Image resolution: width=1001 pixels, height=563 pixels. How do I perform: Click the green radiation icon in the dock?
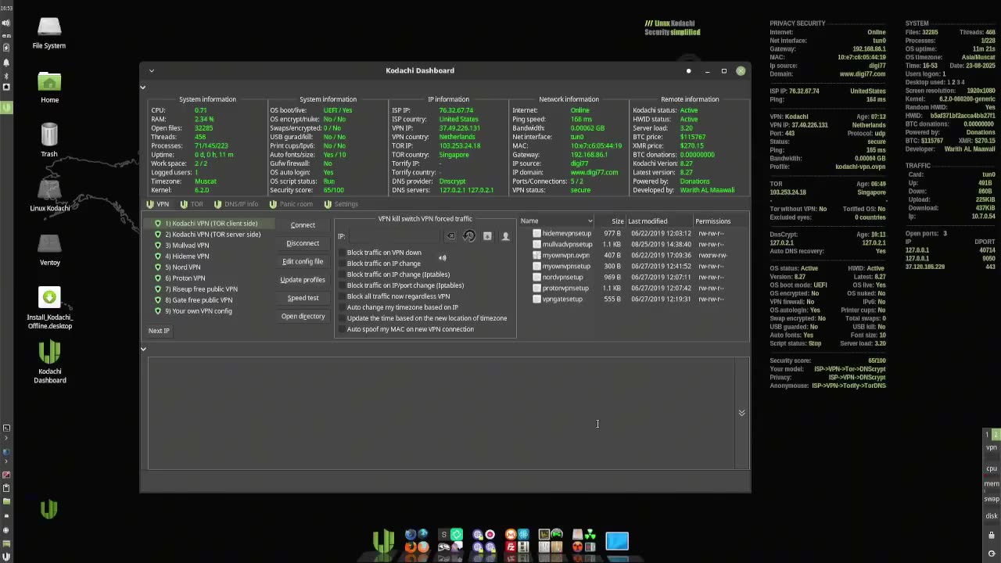pos(590,535)
